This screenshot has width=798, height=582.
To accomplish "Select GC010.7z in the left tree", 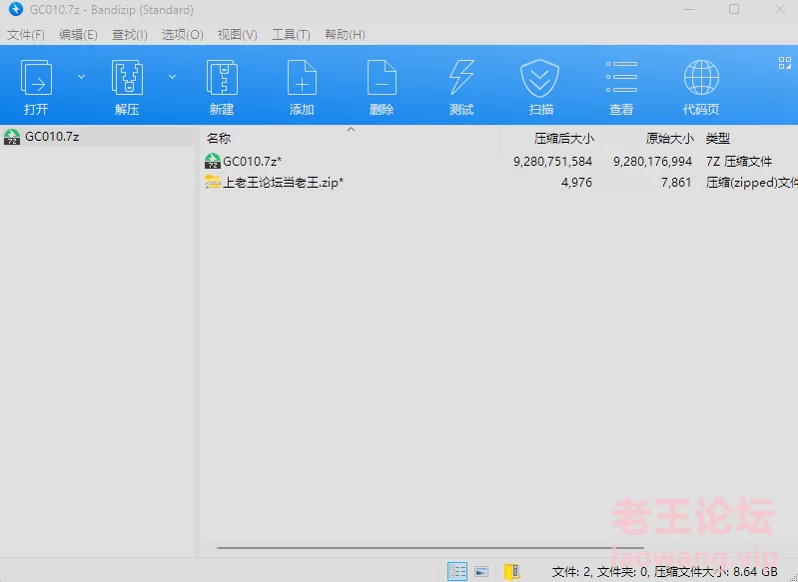I will 97,137.
